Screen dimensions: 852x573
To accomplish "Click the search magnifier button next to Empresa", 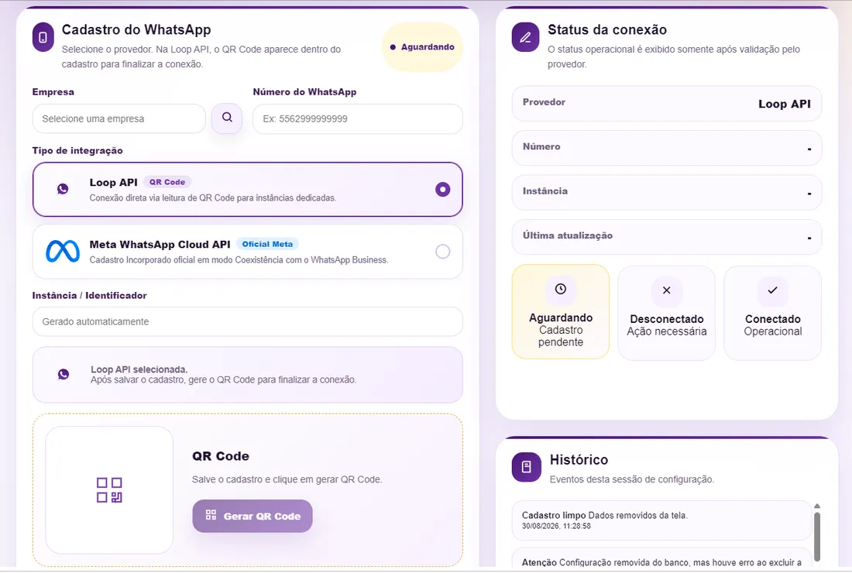I will coord(227,118).
